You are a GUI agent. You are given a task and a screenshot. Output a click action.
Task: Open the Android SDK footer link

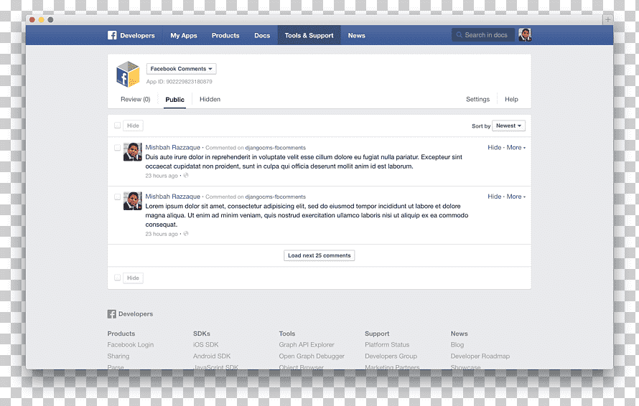[x=212, y=356]
